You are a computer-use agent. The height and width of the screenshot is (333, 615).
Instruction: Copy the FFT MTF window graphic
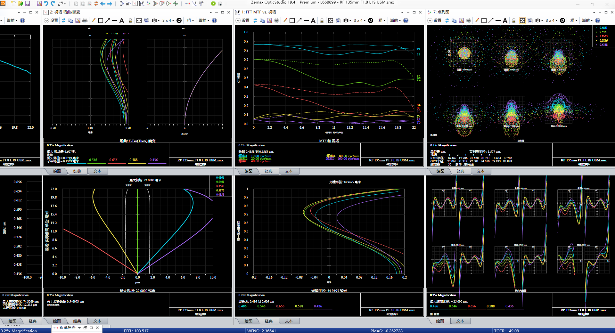[x=262, y=20]
